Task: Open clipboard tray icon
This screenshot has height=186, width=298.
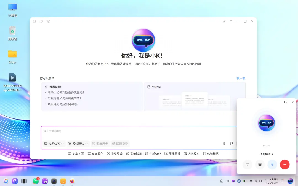Action: [222, 181]
